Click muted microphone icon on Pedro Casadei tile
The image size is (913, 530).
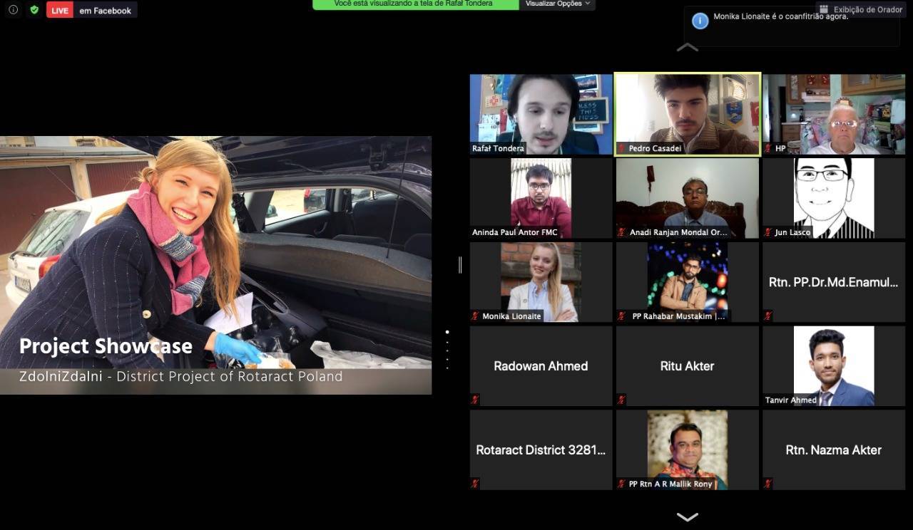[621, 149]
